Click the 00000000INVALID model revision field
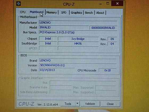Image resolution: width=149 pixels, height=112 pixels. [x=103, y=28]
